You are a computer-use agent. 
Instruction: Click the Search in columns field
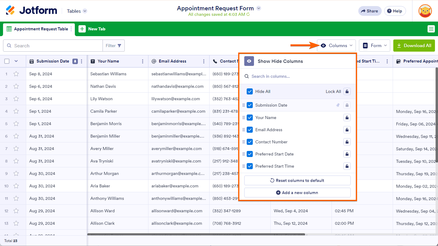(297, 76)
